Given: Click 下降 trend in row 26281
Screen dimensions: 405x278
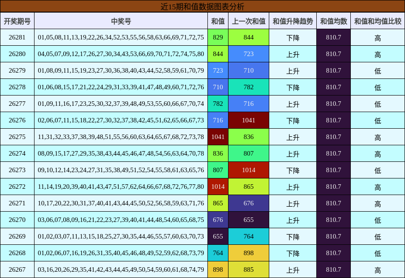Looking at the screenshot, I should 293,38.
